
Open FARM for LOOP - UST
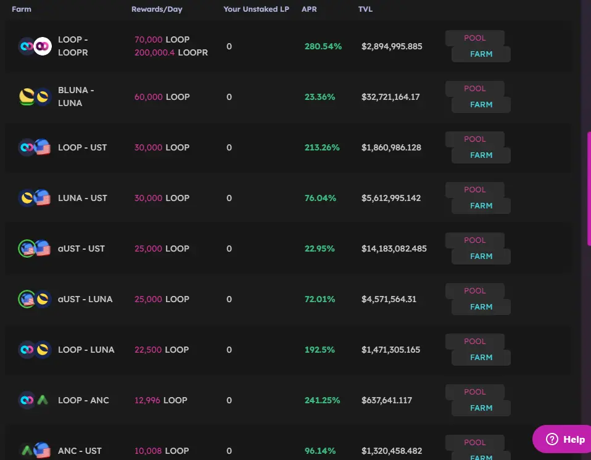[x=481, y=155]
